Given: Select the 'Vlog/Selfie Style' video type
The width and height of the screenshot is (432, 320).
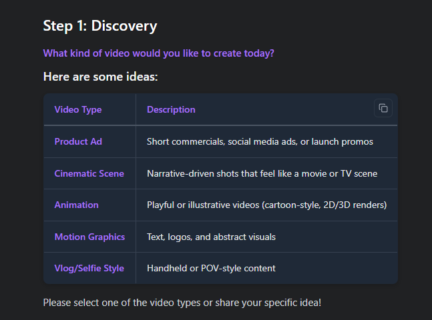Looking at the screenshot, I should click(89, 268).
